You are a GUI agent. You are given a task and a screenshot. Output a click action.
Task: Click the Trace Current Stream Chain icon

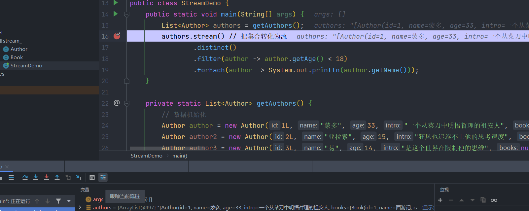pyautogui.click(x=103, y=177)
